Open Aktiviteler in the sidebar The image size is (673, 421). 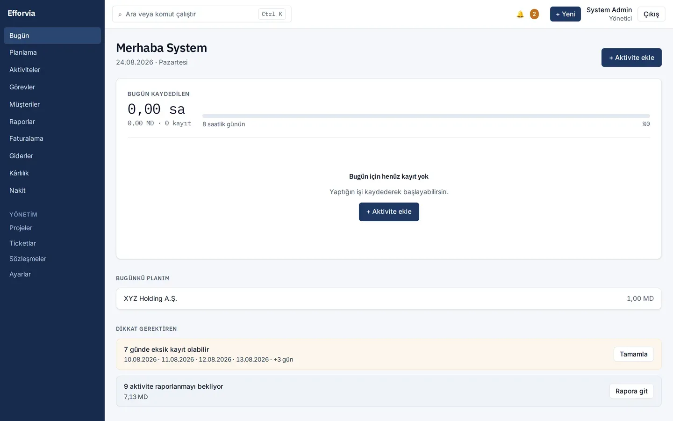[x=52, y=70]
